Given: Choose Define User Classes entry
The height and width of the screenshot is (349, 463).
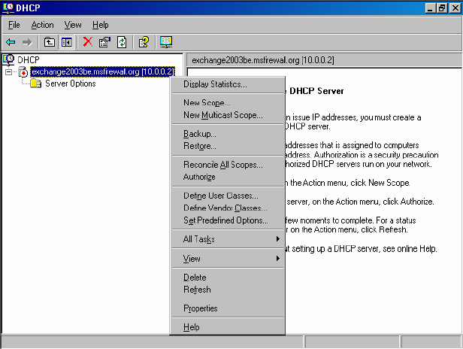Looking at the screenshot, I should pos(228,196).
